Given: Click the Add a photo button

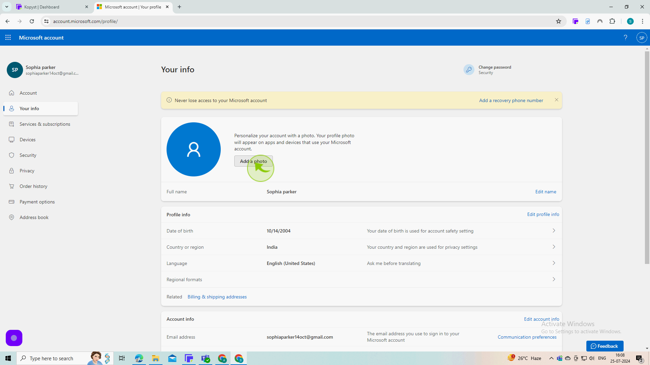Looking at the screenshot, I should [254, 161].
